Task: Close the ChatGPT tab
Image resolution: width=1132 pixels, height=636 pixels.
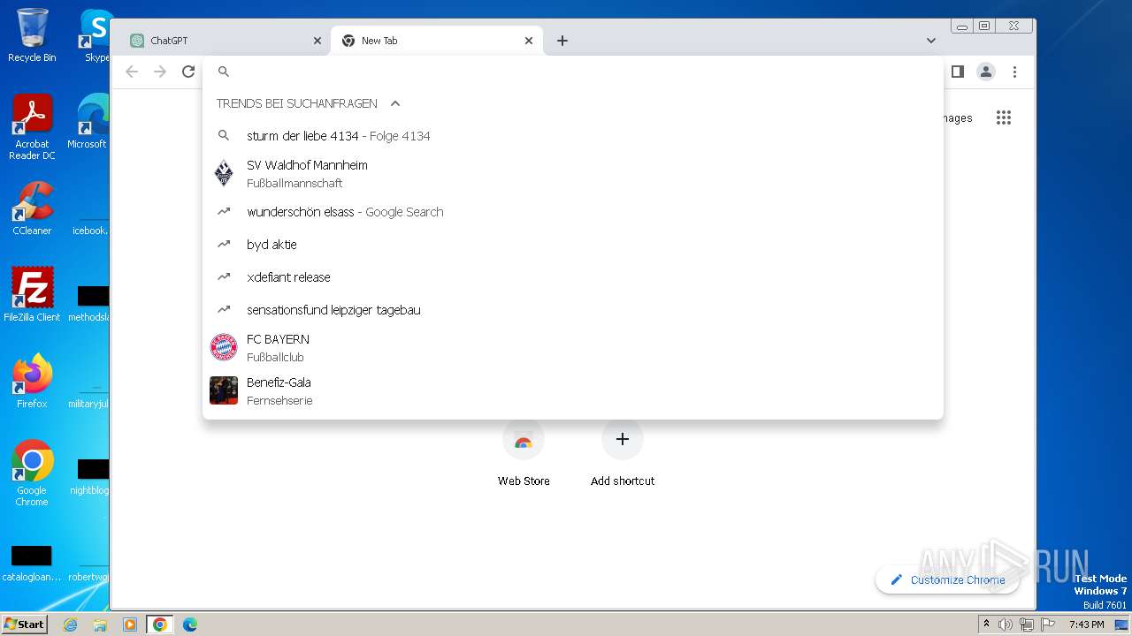Action: click(x=317, y=41)
